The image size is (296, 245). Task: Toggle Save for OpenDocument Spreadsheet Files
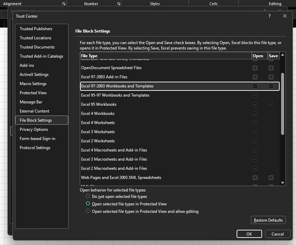271,68
